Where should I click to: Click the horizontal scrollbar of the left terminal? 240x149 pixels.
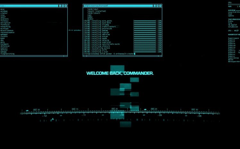click(34, 56)
